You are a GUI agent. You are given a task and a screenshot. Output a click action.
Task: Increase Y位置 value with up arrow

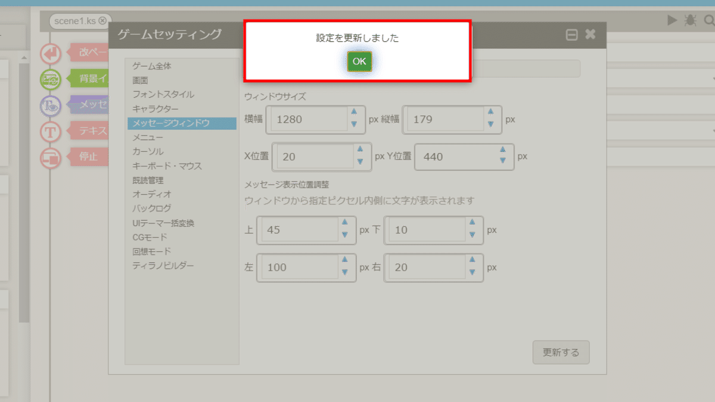[503, 149]
